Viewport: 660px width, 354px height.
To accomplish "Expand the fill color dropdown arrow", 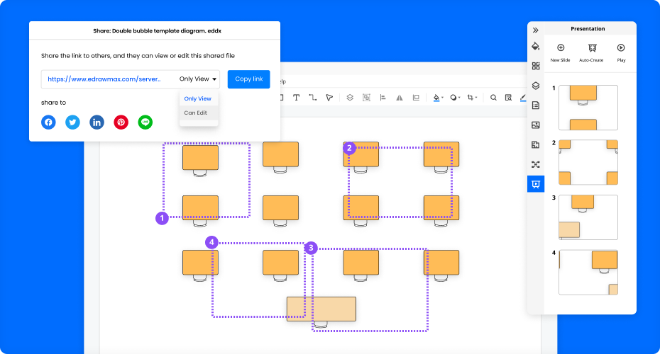I will [444, 98].
